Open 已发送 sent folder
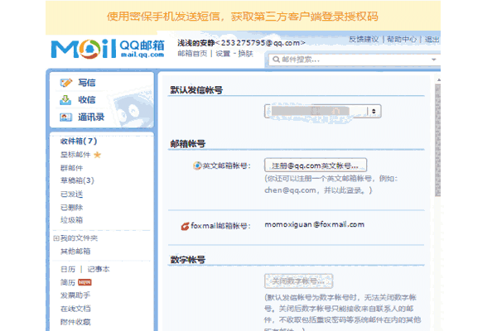 point(71,194)
